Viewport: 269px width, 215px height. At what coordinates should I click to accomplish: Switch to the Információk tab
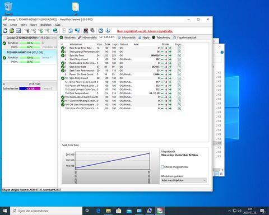point(127,38)
